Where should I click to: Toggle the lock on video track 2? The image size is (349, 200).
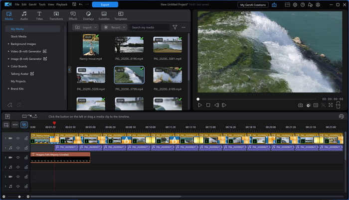tap(26, 157)
